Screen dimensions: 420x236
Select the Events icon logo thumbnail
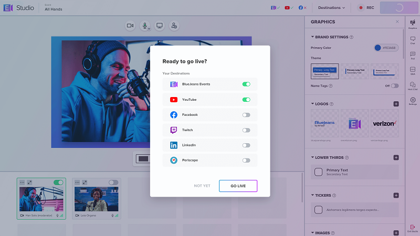point(355,123)
